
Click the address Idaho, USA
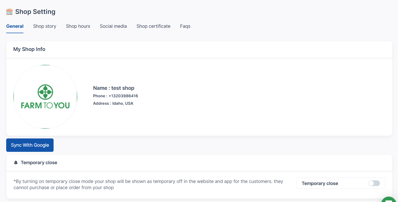coord(123,103)
